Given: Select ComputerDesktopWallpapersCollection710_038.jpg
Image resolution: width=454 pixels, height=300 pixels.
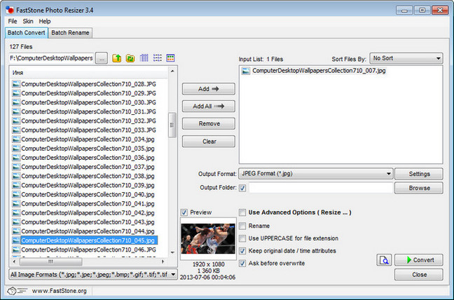Looking at the screenshot, I should coord(88,176).
